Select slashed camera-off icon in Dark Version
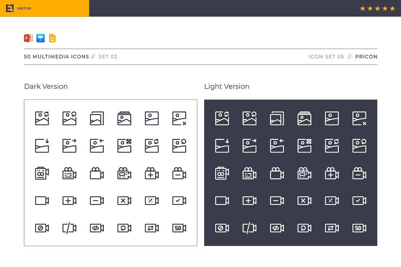 (70, 228)
